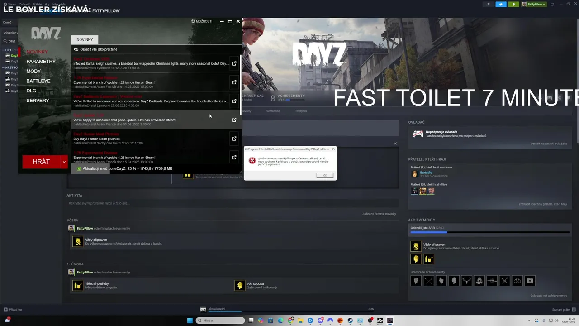
Task: Switch Steam to Big Picture mode icon
Action: point(552,4)
